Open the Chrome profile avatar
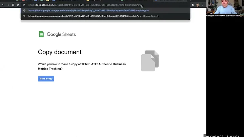This screenshot has height=137, width=244. click(x=198, y=5)
